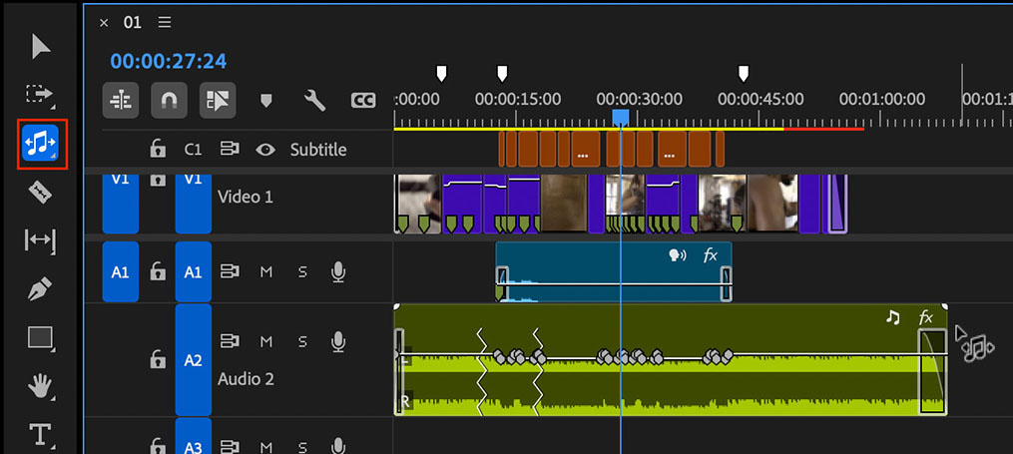Click the dialogue audio-type badge on A1 clip
The width and height of the screenshot is (1013, 454).
pyautogui.click(x=677, y=255)
